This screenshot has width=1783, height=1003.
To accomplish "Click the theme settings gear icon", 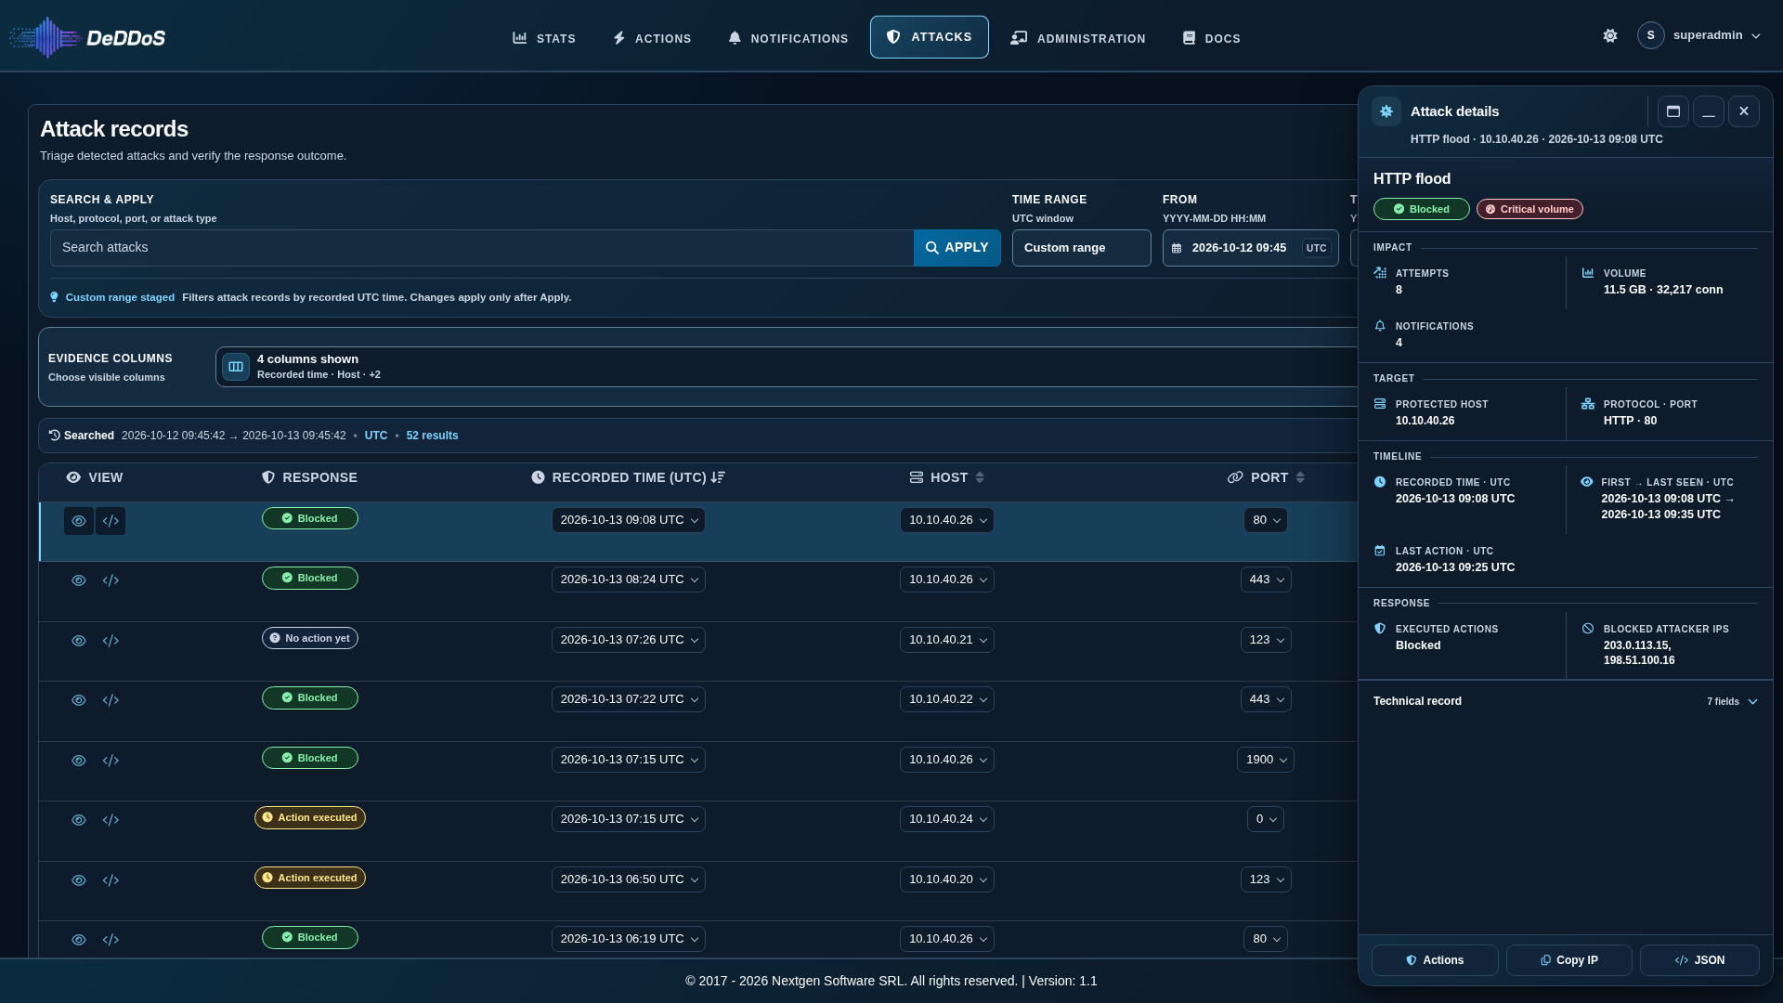I will coord(1610,35).
